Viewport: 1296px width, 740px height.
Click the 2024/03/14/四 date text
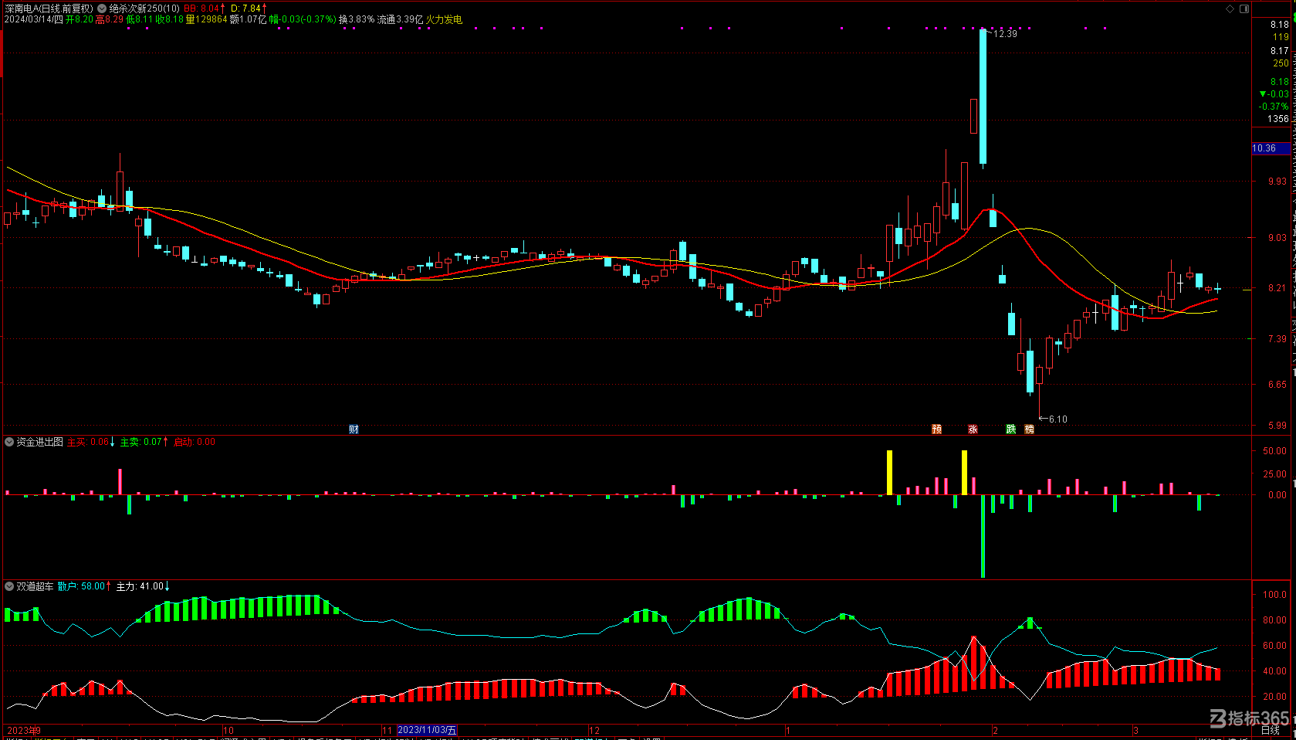33,19
